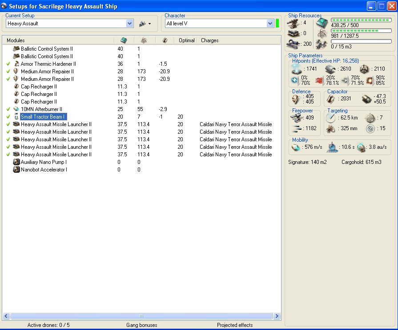Select the Auxiliary Nano Pump I rig
398x330 pixels.
44,162
